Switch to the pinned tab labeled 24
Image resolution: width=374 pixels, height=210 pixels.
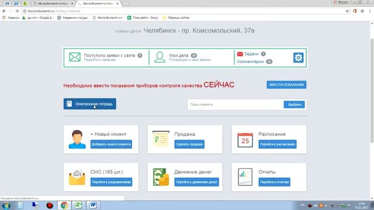pos(7,3)
